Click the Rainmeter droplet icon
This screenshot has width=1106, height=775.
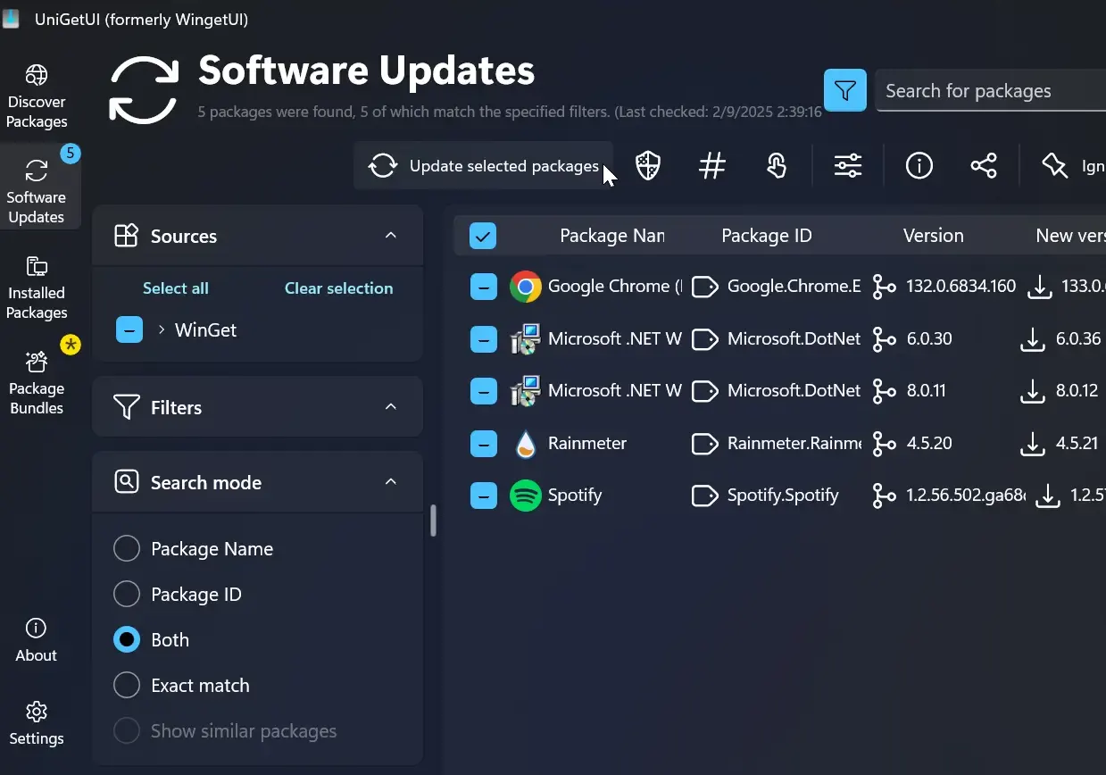click(x=526, y=444)
